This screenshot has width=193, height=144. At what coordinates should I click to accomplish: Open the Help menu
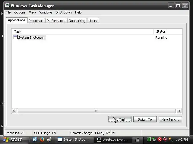tap(78, 12)
